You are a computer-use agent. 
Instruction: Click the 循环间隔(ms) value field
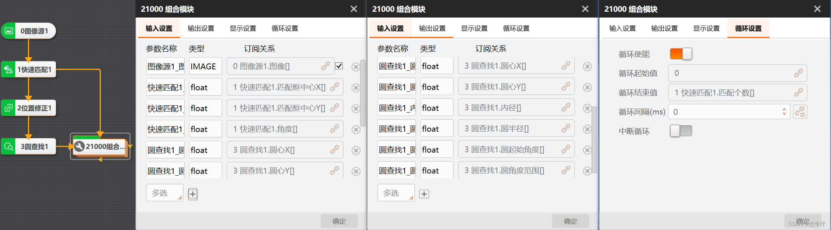(x=729, y=112)
